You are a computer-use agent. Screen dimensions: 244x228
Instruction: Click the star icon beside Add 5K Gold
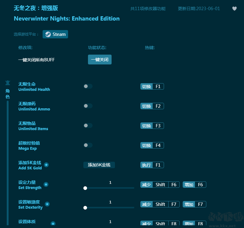point(46,165)
